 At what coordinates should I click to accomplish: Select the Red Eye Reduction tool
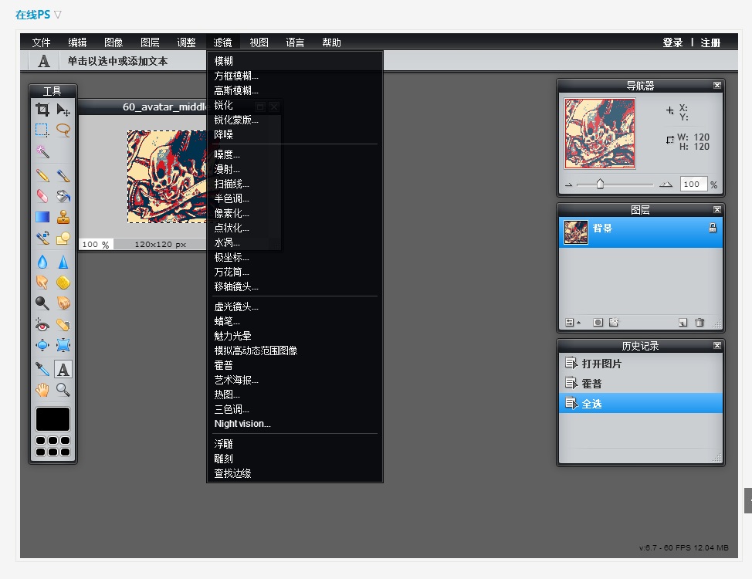[42, 325]
